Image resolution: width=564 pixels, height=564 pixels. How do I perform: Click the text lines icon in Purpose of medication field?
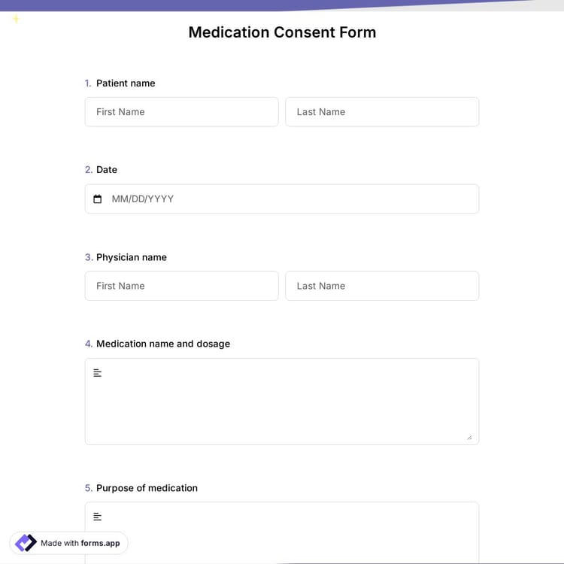click(97, 517)
